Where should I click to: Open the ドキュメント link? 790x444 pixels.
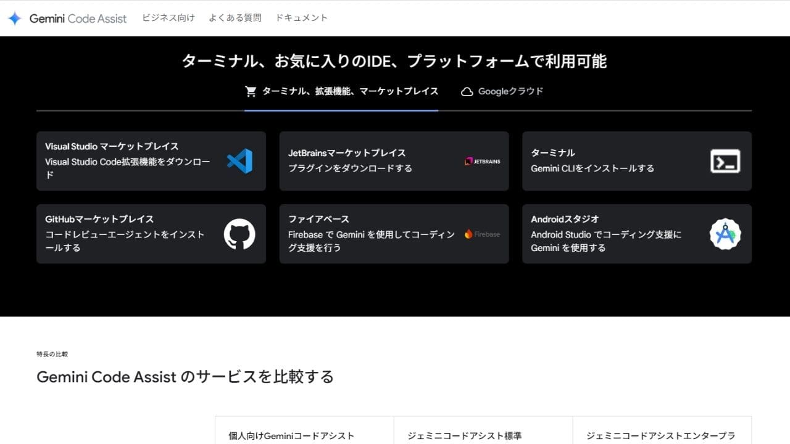(302, 18)
